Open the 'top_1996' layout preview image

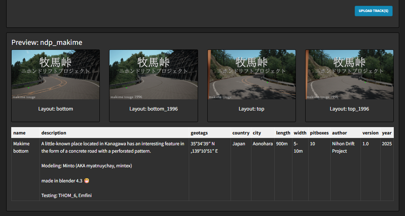point(349,75)
